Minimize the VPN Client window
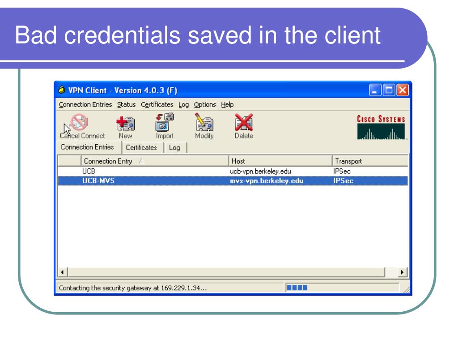 [375, 90]
